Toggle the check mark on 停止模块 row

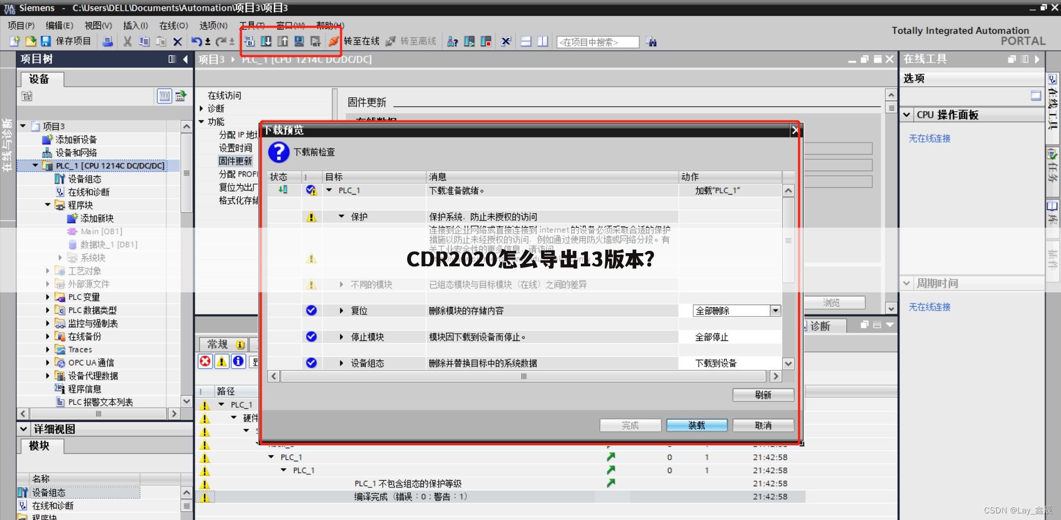311,337
